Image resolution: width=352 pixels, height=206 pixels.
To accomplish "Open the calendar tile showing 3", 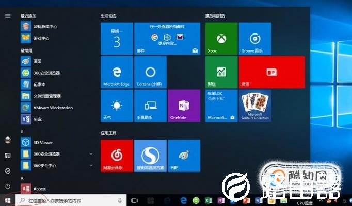I will click(117, 39).
